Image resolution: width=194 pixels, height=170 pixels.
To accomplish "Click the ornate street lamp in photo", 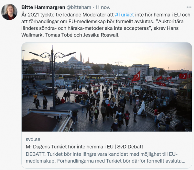I will pos(52,77).
